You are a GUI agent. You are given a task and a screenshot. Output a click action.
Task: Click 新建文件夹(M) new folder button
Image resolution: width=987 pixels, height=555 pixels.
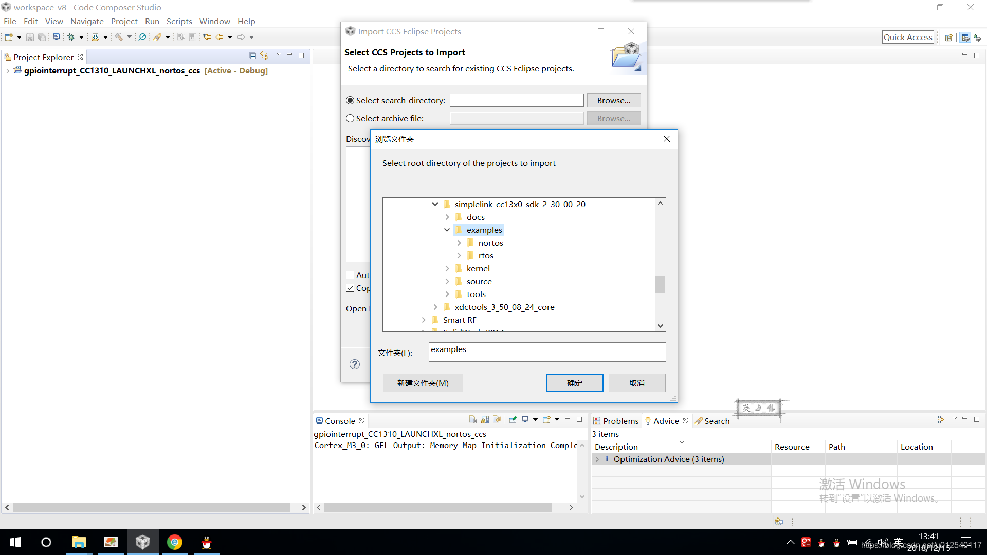tap(423, 383)
